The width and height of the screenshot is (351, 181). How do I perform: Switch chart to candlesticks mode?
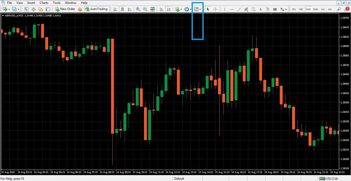pos(122,9)
